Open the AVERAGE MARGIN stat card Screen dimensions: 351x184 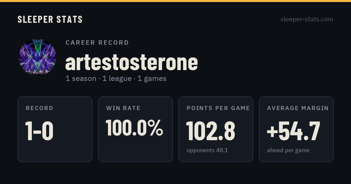click(x=296, y=129)
